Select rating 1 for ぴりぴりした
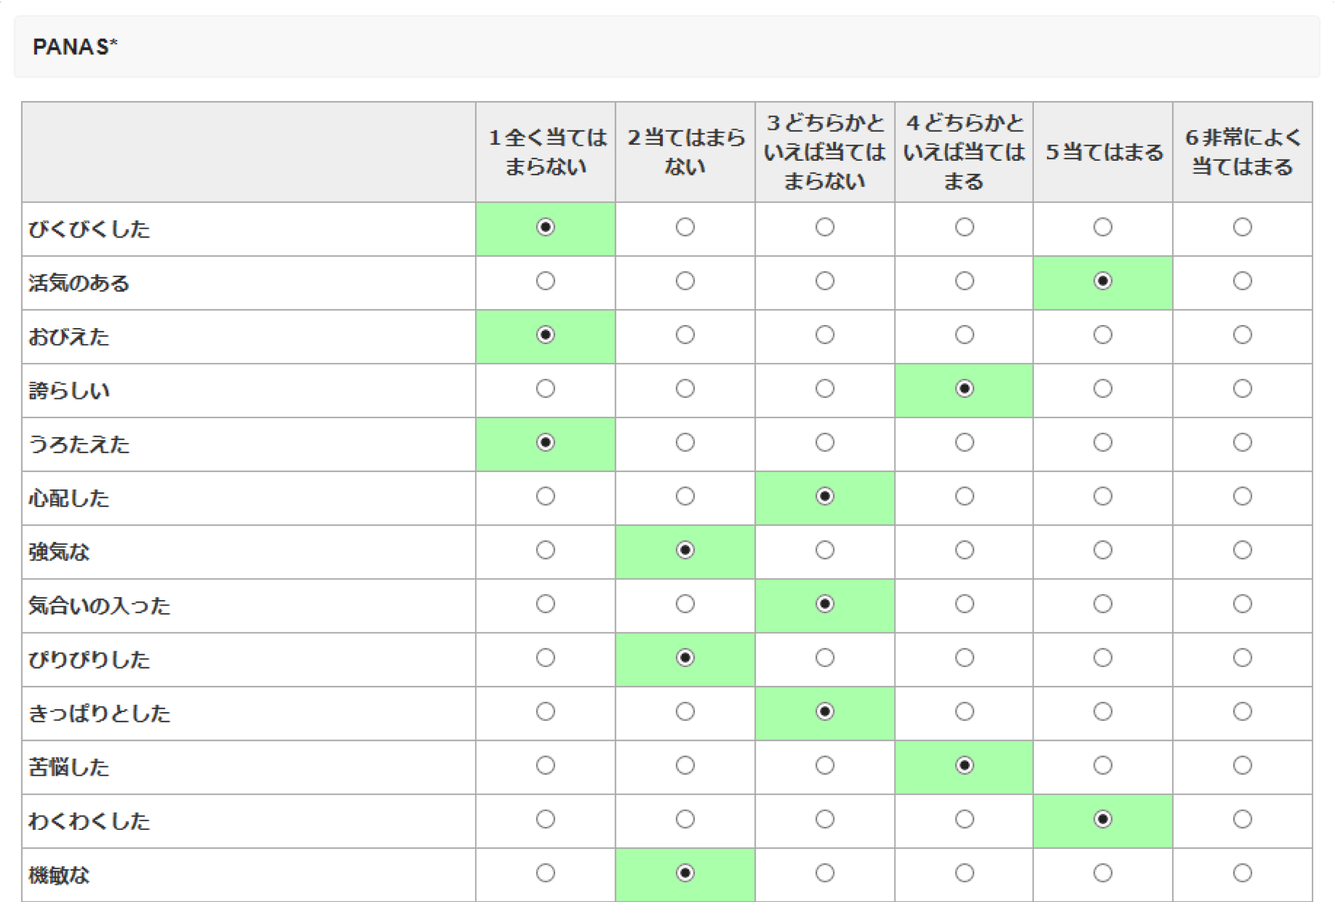The width and height of the screenshot is (1334, 902). coord(545,657)
